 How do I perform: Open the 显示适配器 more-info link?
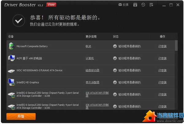(x=93, y=82)
